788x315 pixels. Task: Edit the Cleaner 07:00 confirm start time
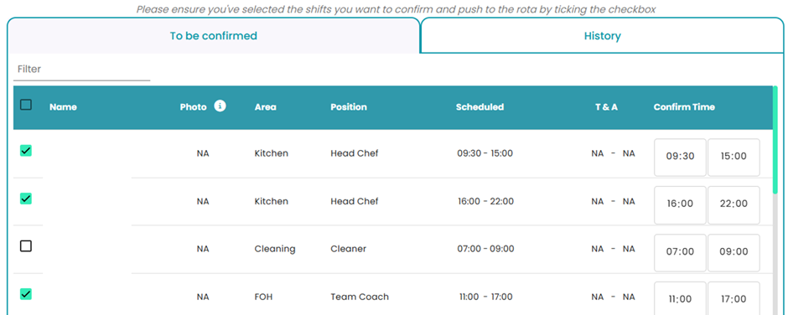point(680,252)
